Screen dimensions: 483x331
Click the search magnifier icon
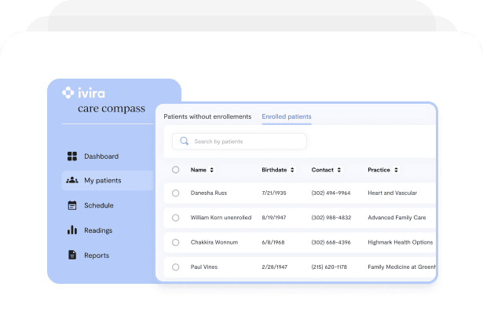(185, 141)
